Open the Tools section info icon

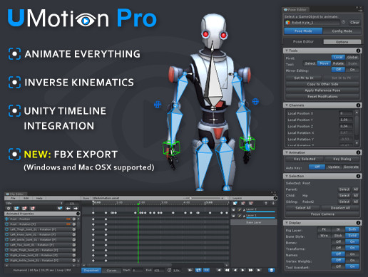358,51
